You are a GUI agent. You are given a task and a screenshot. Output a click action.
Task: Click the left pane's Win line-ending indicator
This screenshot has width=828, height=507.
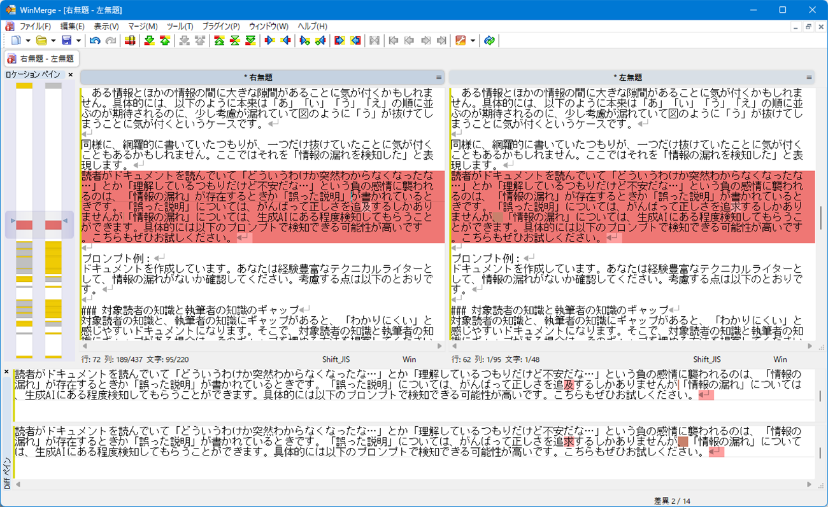409,359
